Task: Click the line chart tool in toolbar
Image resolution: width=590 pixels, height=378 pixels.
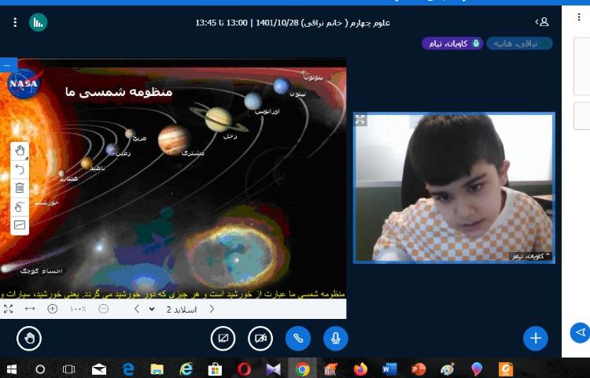Action: pos(20,225)
